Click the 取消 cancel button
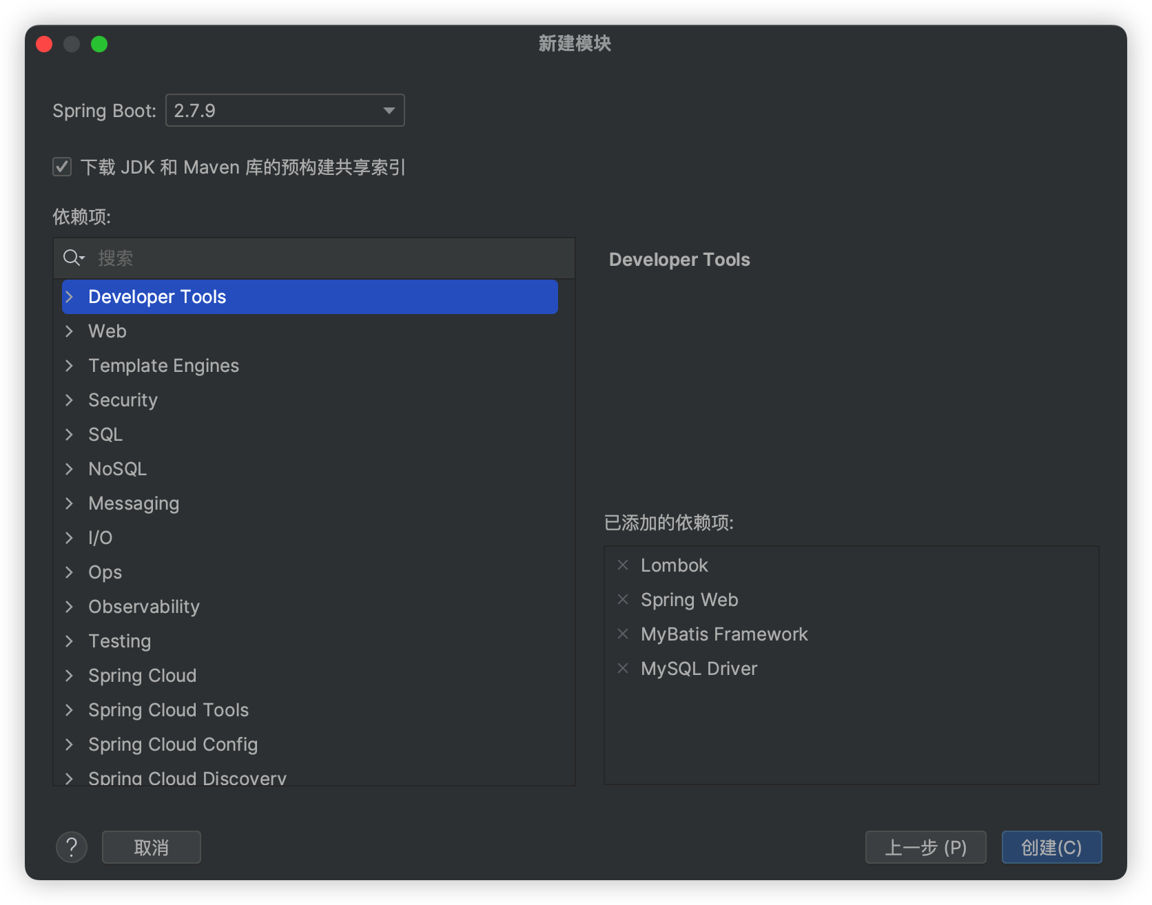The width and height of the screenshot is (1152, 905). [152, 847]
